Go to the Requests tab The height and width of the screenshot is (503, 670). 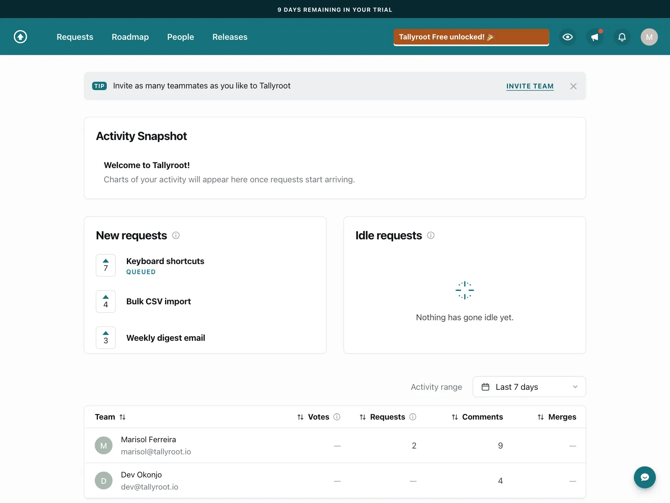click(x=75, y=37)
